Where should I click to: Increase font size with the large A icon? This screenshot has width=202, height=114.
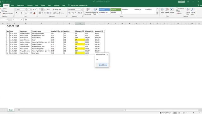click(x=33, y=9)
